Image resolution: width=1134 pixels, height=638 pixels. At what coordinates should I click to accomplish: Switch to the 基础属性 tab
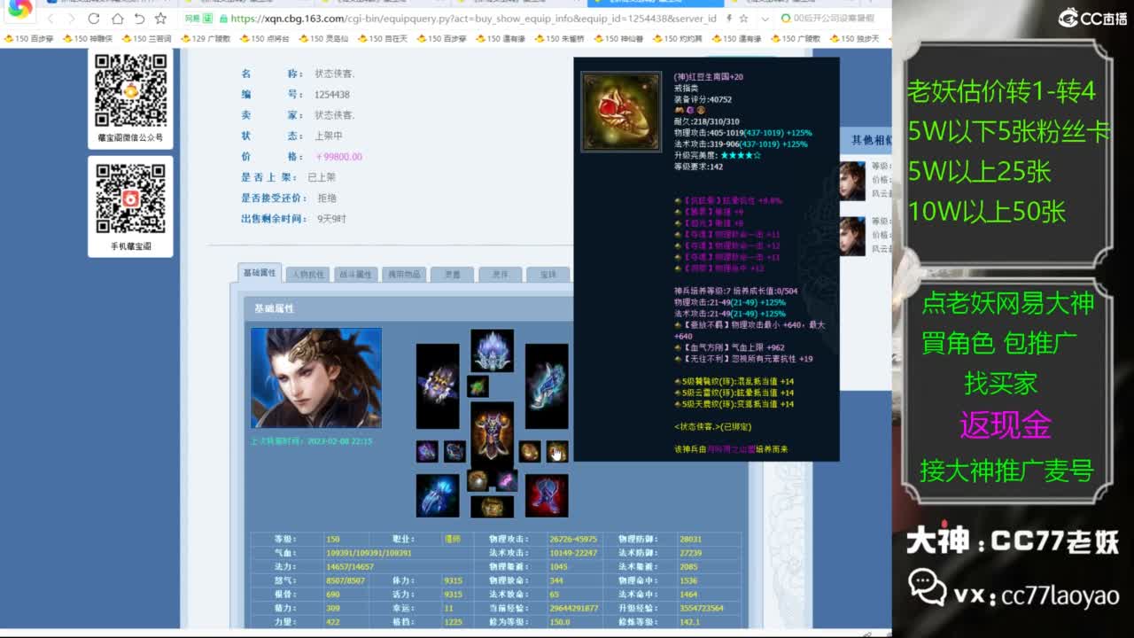point(260,273)
